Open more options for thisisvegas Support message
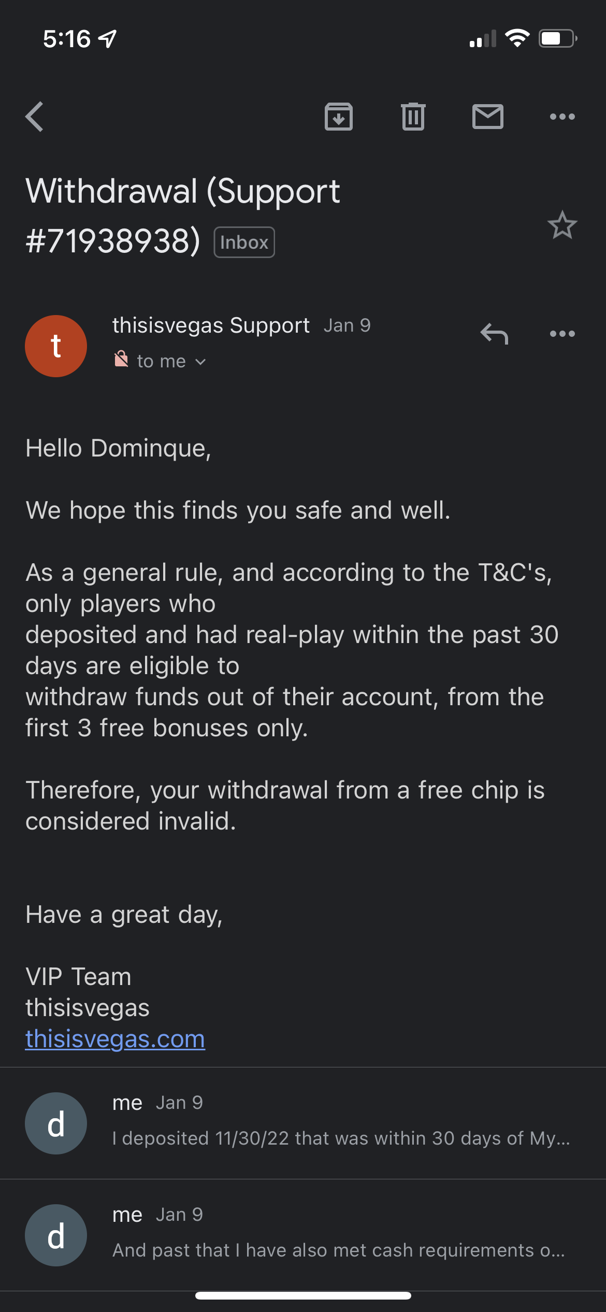The image size is (606, 1312). tap(562, 334)
